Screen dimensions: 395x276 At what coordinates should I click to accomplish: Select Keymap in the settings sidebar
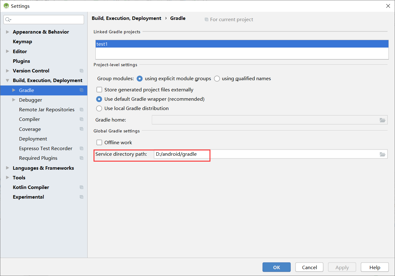coord(22,41)
